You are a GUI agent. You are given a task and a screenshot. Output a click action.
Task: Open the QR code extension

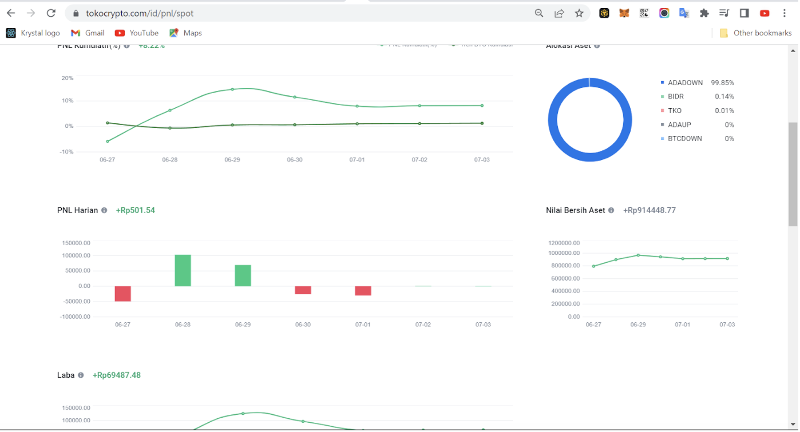coord(644,13)
